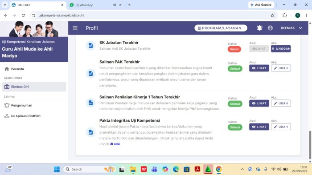Viewport: 312px width, 175px height.
Task: Click the Pakta Integritas Uji Kompetensi heading
Action: (130, 120)
